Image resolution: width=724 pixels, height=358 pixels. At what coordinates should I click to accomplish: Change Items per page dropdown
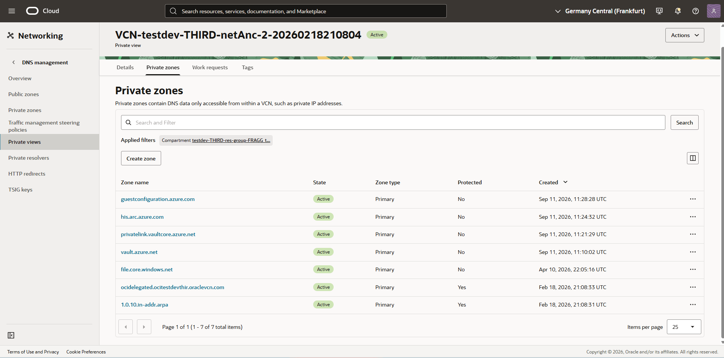(684, 327)
